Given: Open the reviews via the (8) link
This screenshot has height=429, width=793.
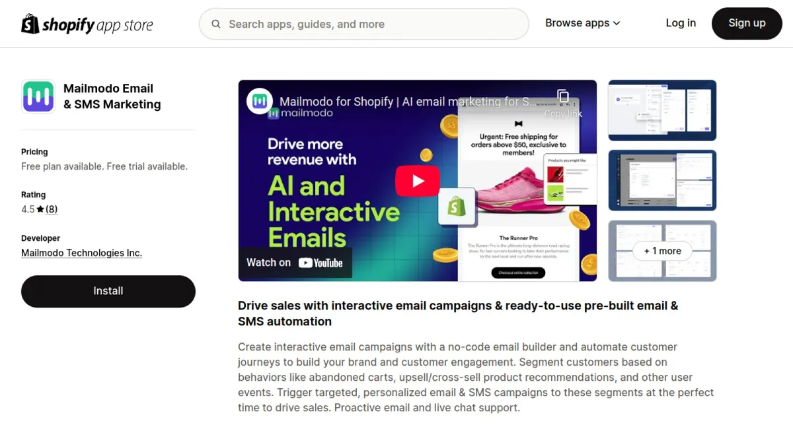Looking at the screenshot, I should (52, 209).
